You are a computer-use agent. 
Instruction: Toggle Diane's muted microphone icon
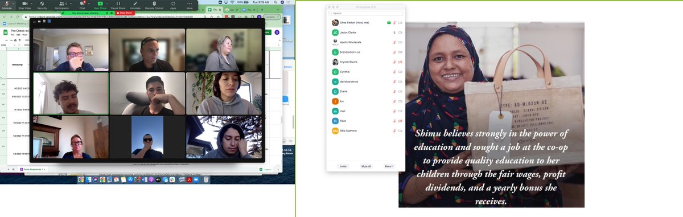coord(394,91)
